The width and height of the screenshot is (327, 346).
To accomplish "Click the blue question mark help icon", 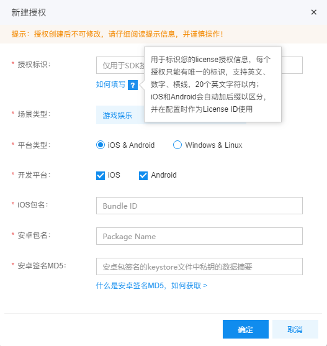I will (133, 85).
